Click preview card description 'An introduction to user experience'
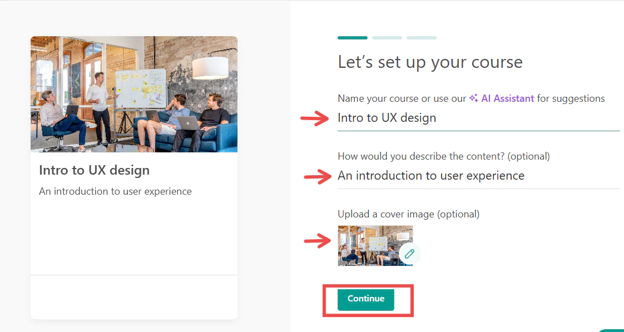 pos(116,191)
